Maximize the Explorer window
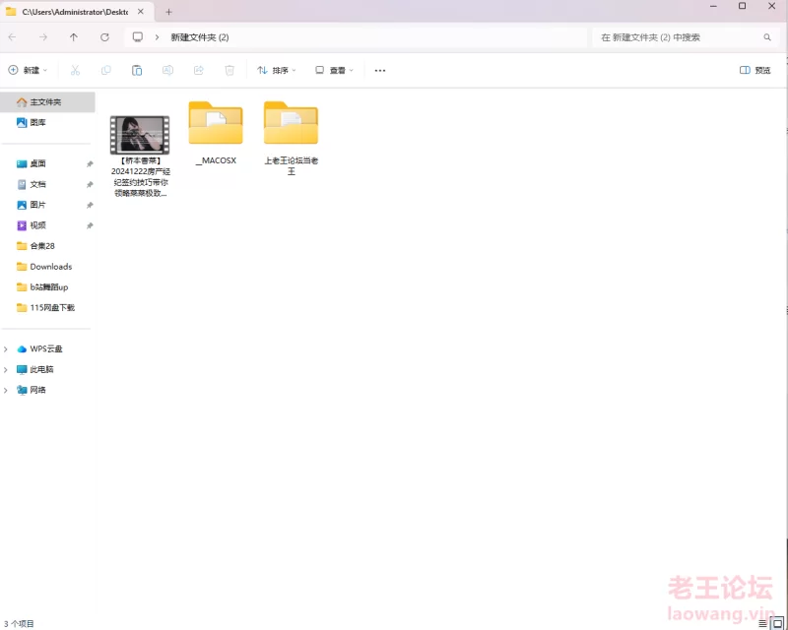The image size is (788, 630). pos(743,6)
